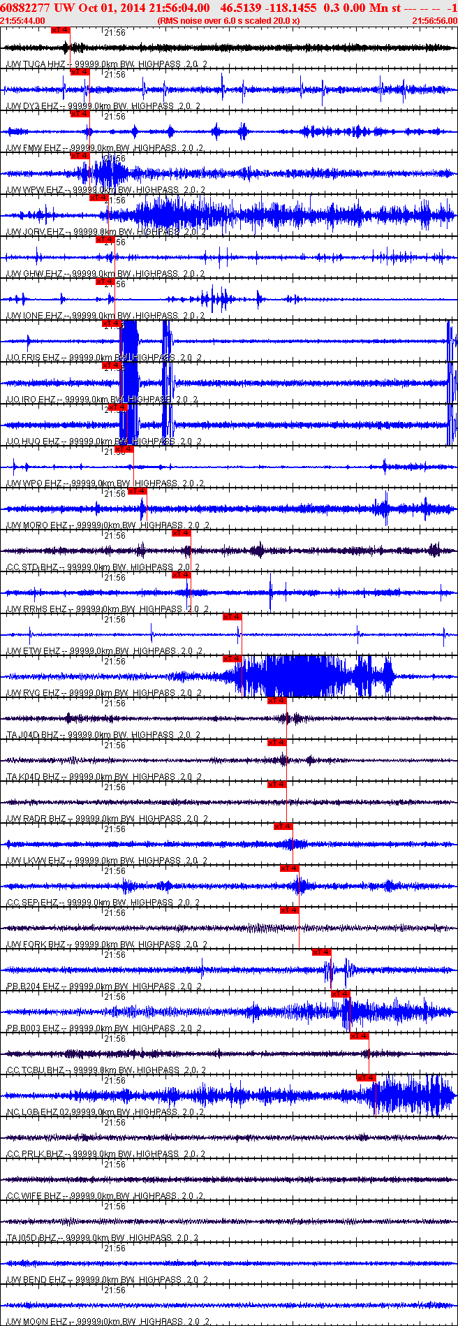This screenshot has width=458, height=1326.
Task: Select the pick flag on the CC STD BHZ trace
Action: (x=181, y=533)
